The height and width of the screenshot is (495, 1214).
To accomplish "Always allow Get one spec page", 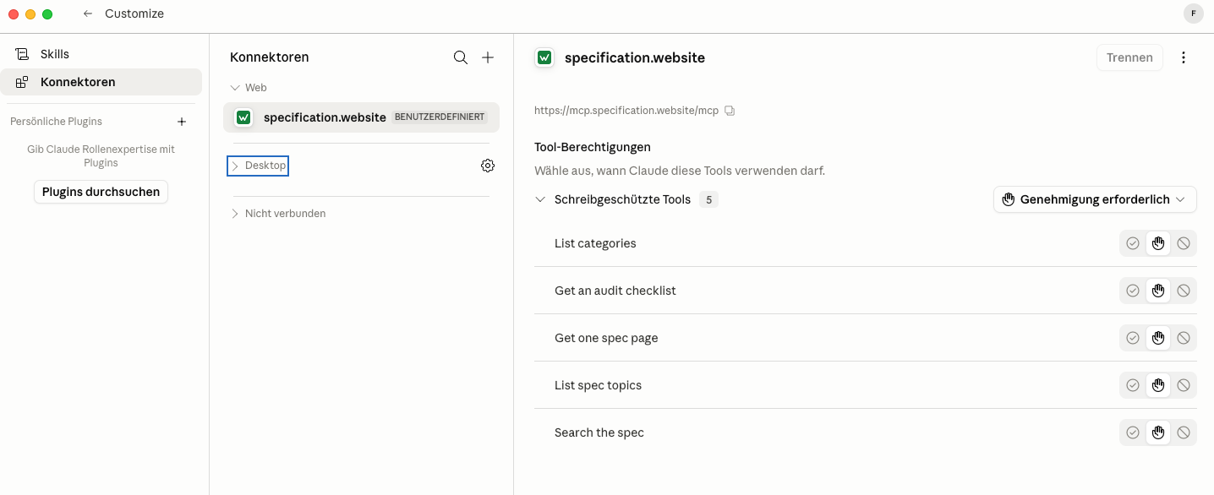I will coord(1133,338).
